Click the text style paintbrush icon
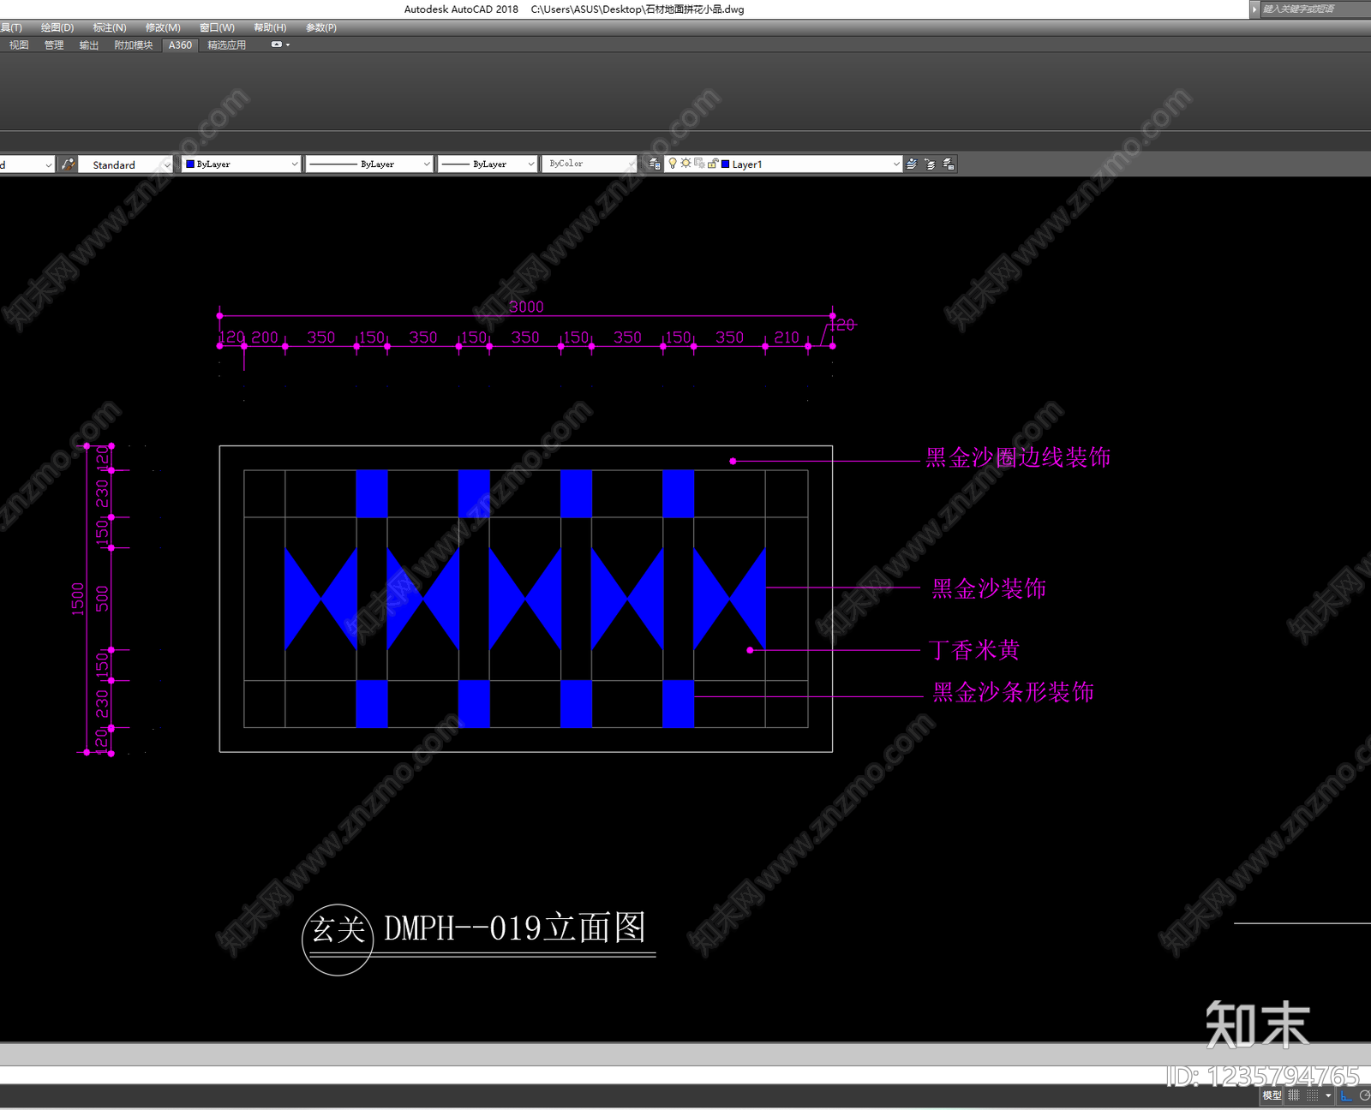The image size is (1371, 1110). (x=68, y=164)
